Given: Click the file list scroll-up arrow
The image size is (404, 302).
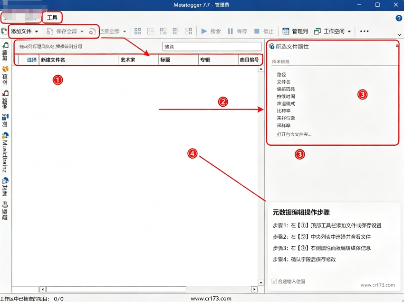Looking at the screenshot, I should 261,69.
